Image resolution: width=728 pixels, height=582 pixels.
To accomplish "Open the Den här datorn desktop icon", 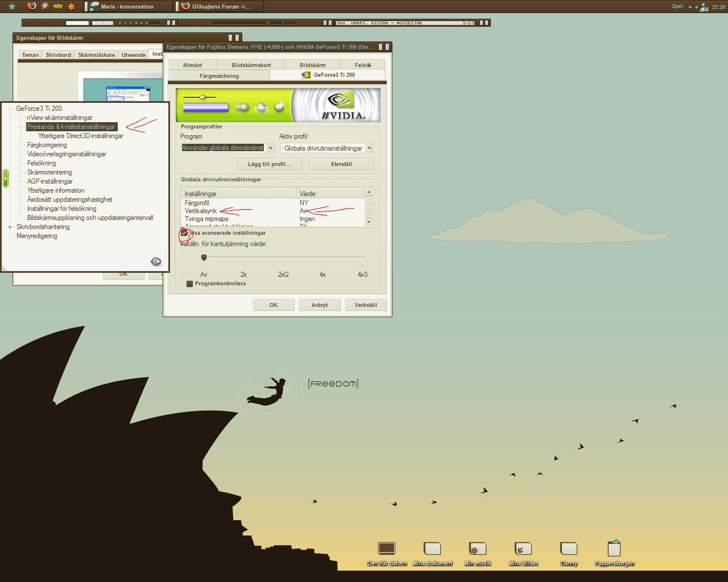I will click(x=387, y=553).
